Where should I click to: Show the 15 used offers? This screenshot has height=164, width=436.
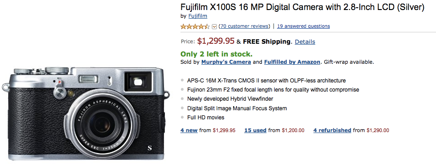click(255, 130)
